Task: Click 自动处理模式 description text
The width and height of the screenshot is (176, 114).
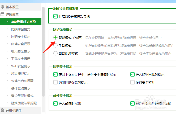Action: (128, 54)
